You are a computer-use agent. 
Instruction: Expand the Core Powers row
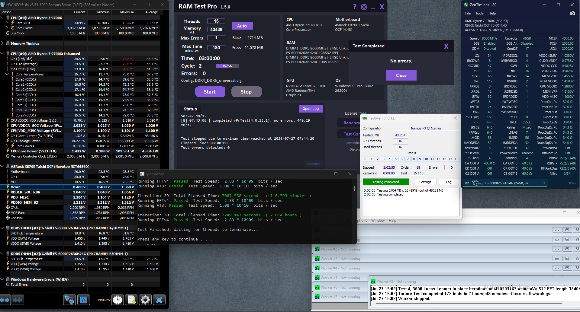click(x=7, y=146)
